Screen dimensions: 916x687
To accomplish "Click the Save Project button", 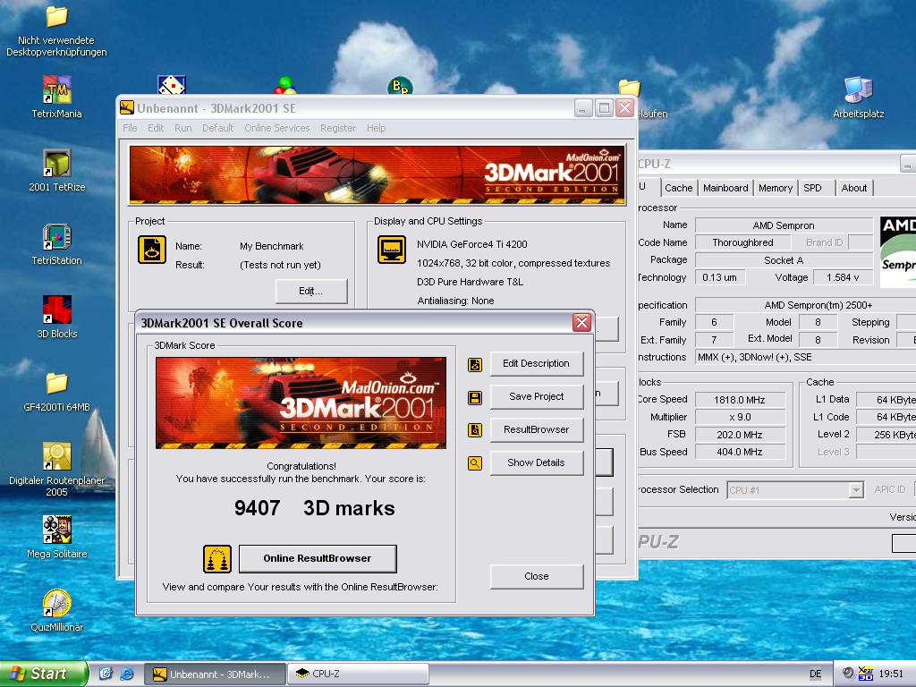I will tap(537, 396).
